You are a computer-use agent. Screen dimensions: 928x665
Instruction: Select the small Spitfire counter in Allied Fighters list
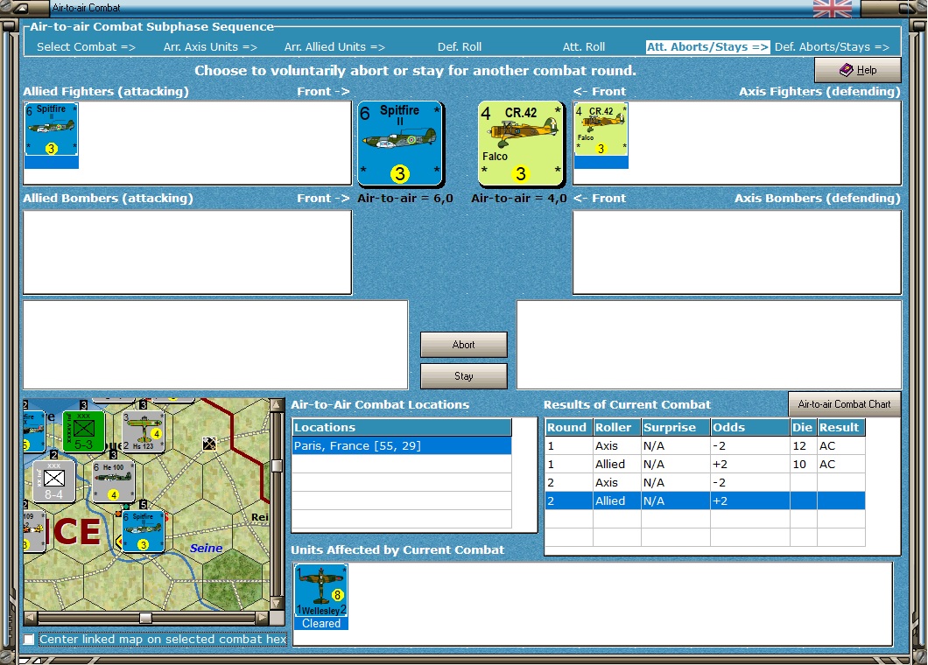52,136
